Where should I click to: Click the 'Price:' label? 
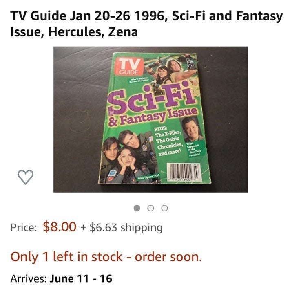click(x=24, y=227)
